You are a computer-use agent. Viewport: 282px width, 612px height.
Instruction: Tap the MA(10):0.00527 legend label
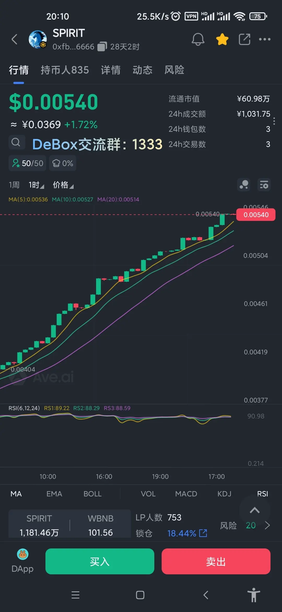[72, 200]
